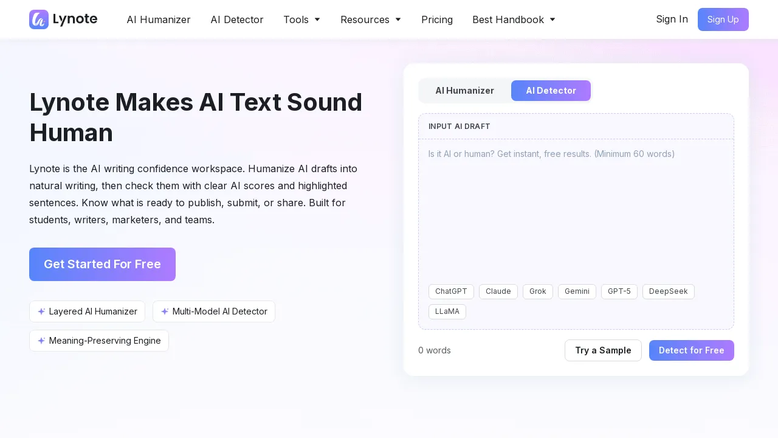Viewport: 778px width, 438px height.
Task: Go to AI Detector in the navigation bar
Action: tap(237, 19)
